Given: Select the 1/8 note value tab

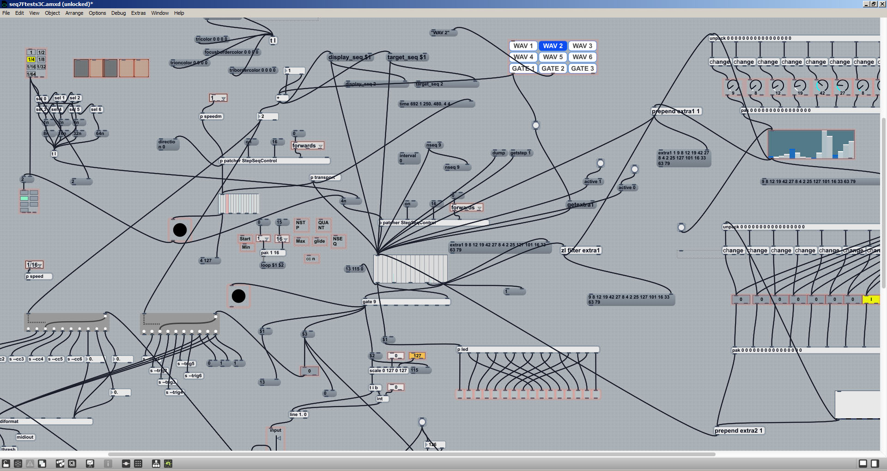Looking at the screenshot, I should pyautogui.click(x=41, y=60).
